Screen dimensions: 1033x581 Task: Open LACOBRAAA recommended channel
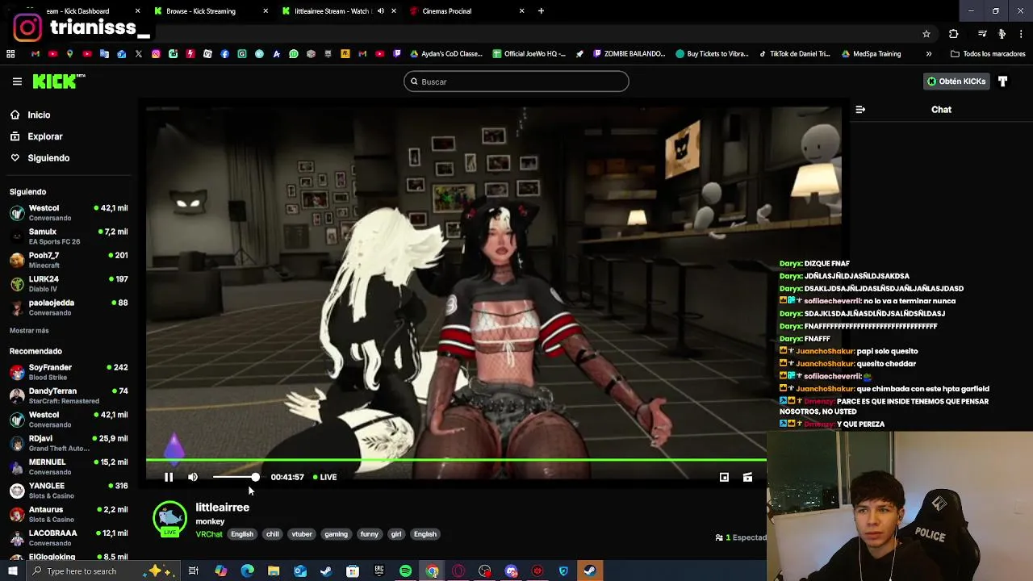pos(69,537)
